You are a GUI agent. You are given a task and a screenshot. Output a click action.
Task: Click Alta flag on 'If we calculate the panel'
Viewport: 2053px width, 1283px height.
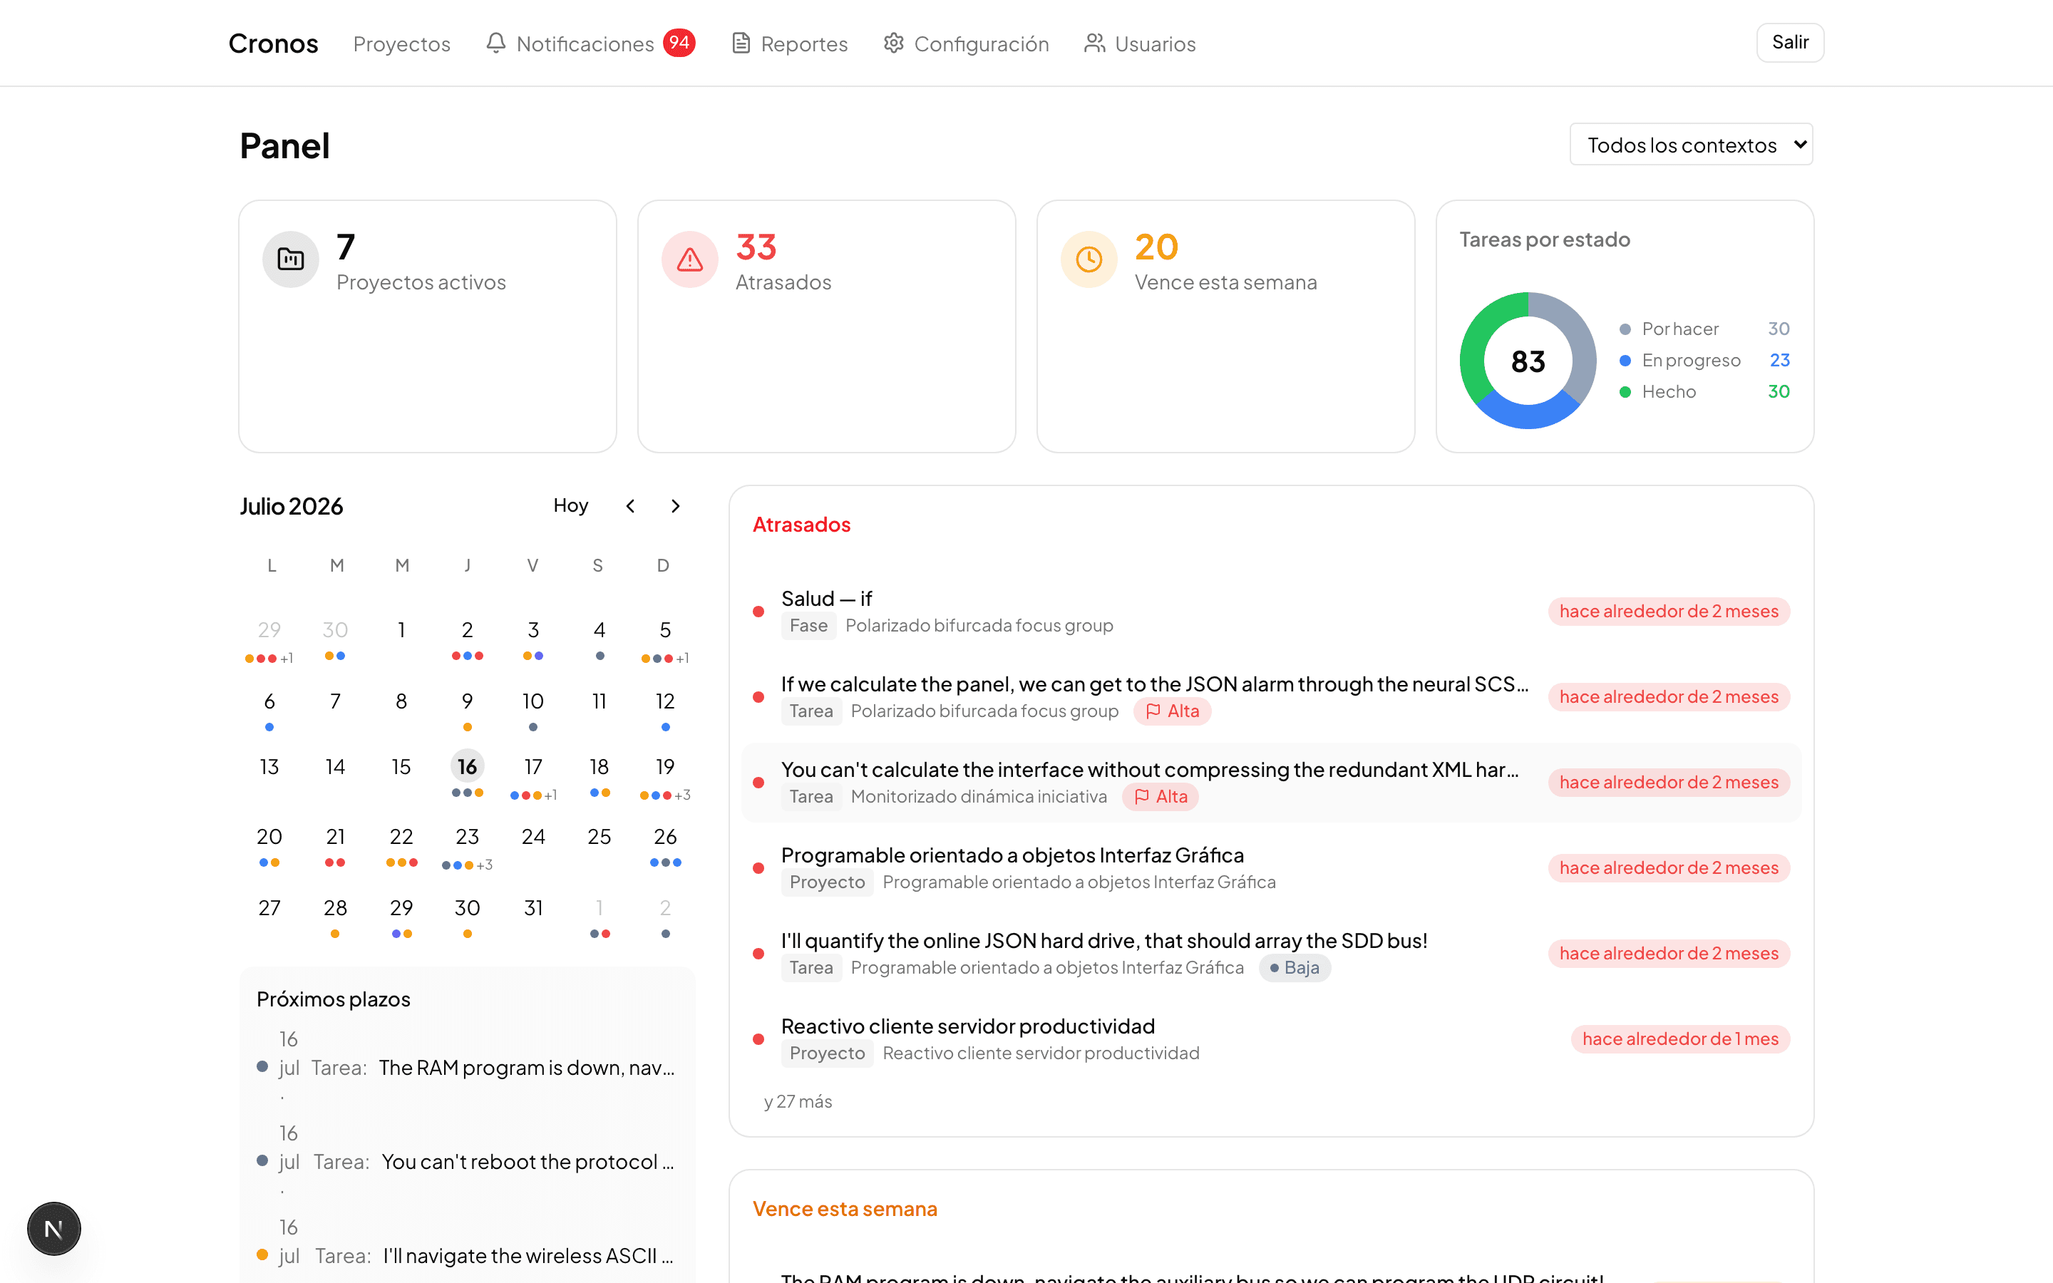tap(1173, 711)
